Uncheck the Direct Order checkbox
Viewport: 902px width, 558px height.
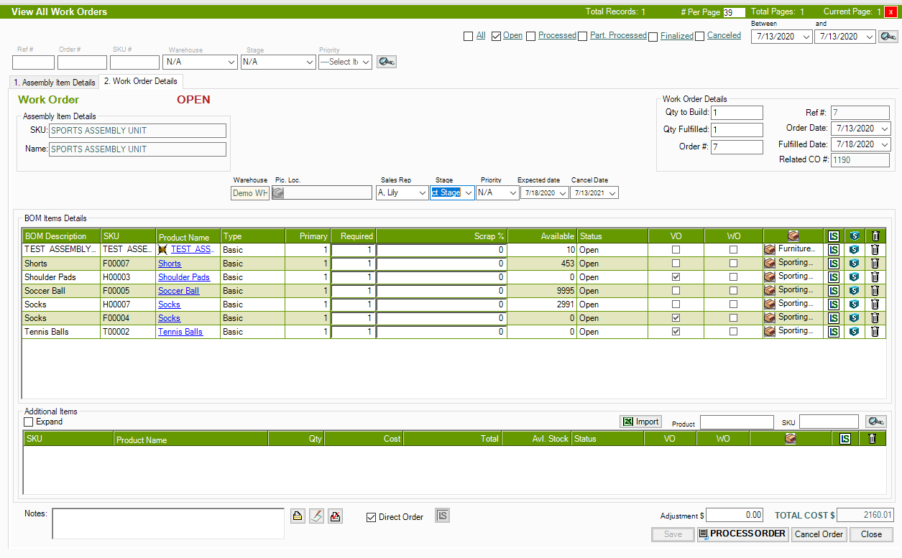(372, 517)
